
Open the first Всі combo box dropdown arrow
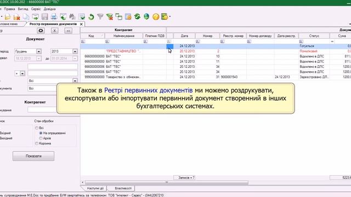75,80
